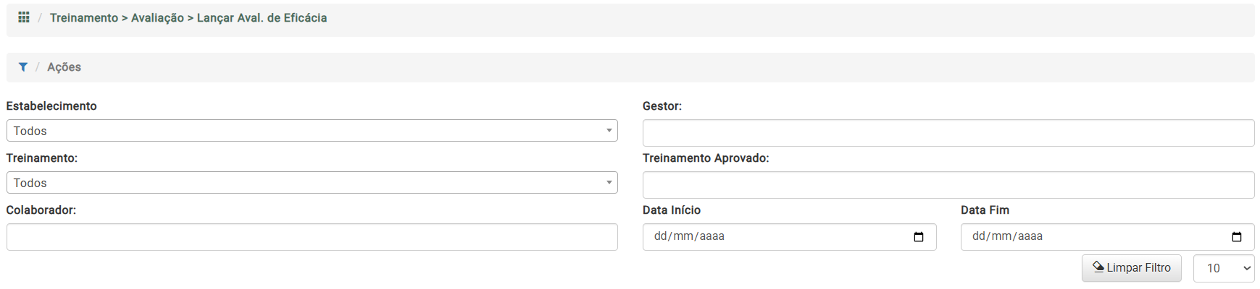The image size is (1260, 289).
Task: Click the Treinamento breadcrumb path
Action: pos(188,18)
